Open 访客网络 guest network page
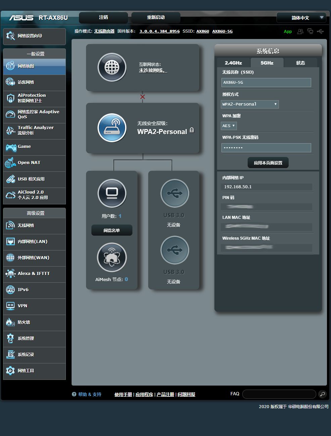 [34, 82]
